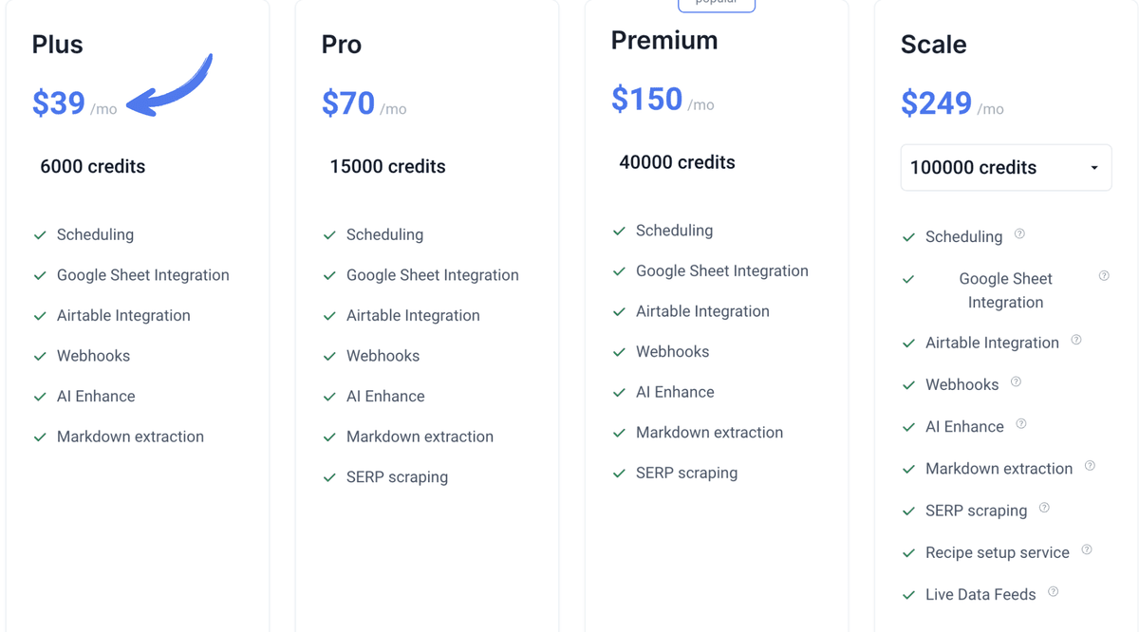This screenshot has width=1139, height=632.
Task: Click help icon next to Live Data Feeds
Action: click(x=1054, y=592)
